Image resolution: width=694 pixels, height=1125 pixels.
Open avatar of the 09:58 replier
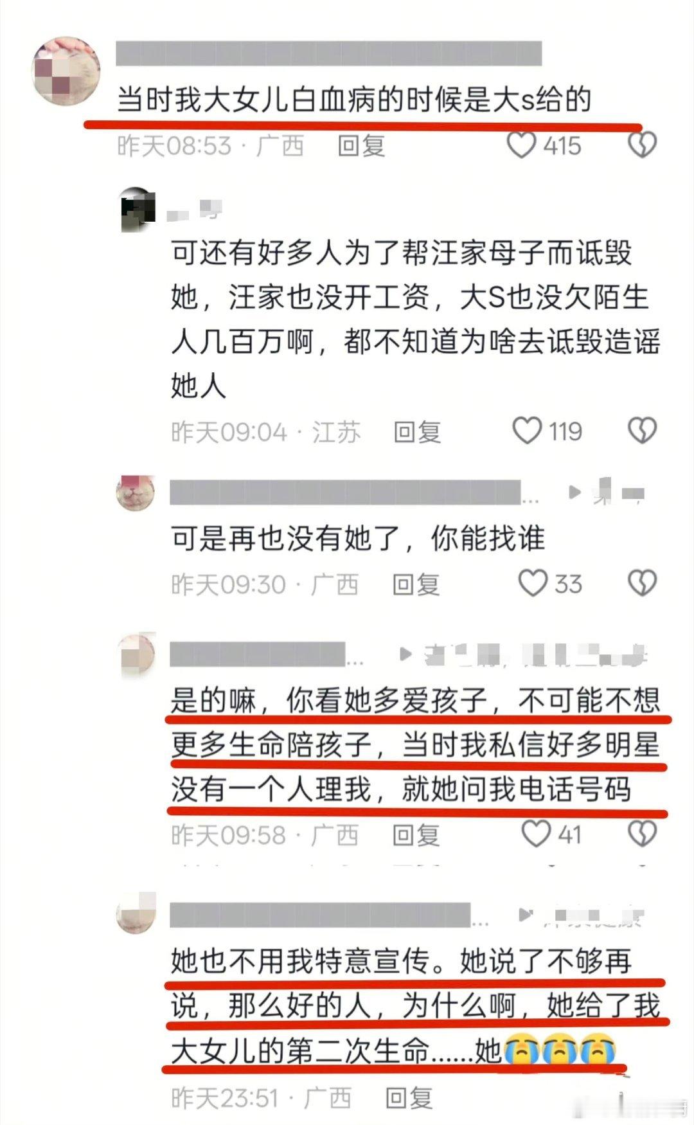click(x=138, y=656)
